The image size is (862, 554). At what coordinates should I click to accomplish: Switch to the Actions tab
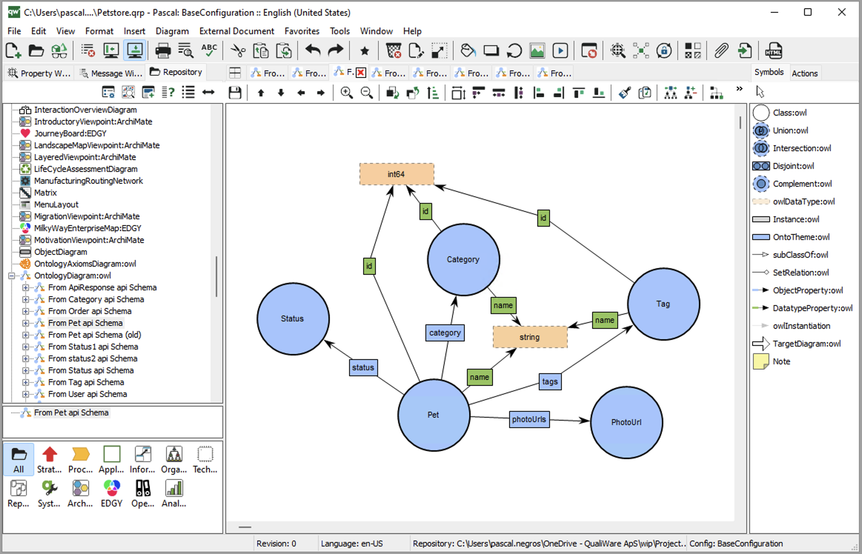tap(805, 73)
